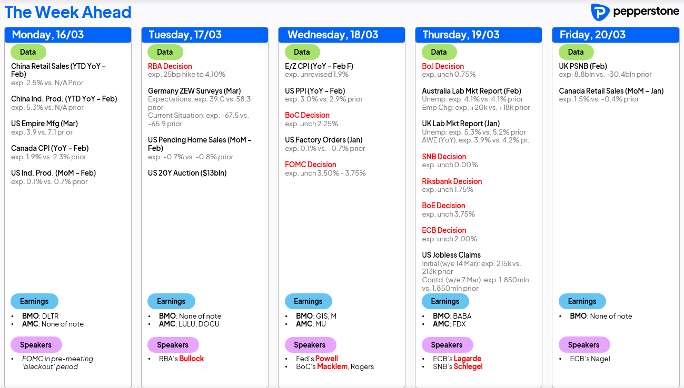Click the Earnings label under Tuesday
This screenshot has width=684, height=388.
171,301
